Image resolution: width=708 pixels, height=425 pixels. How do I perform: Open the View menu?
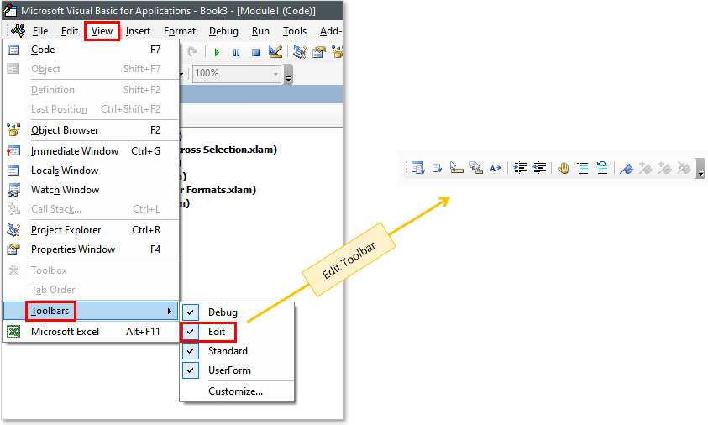[x=102, y=31]
